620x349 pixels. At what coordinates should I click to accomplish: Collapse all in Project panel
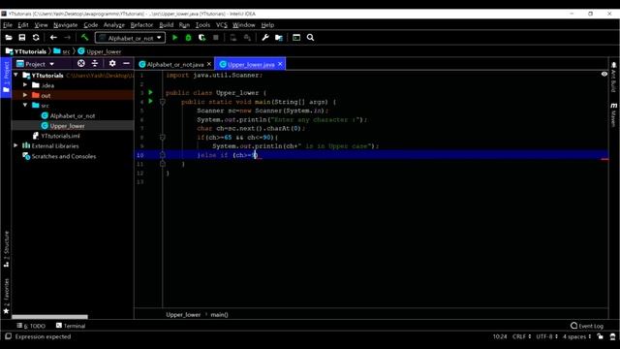pos(95,63)
